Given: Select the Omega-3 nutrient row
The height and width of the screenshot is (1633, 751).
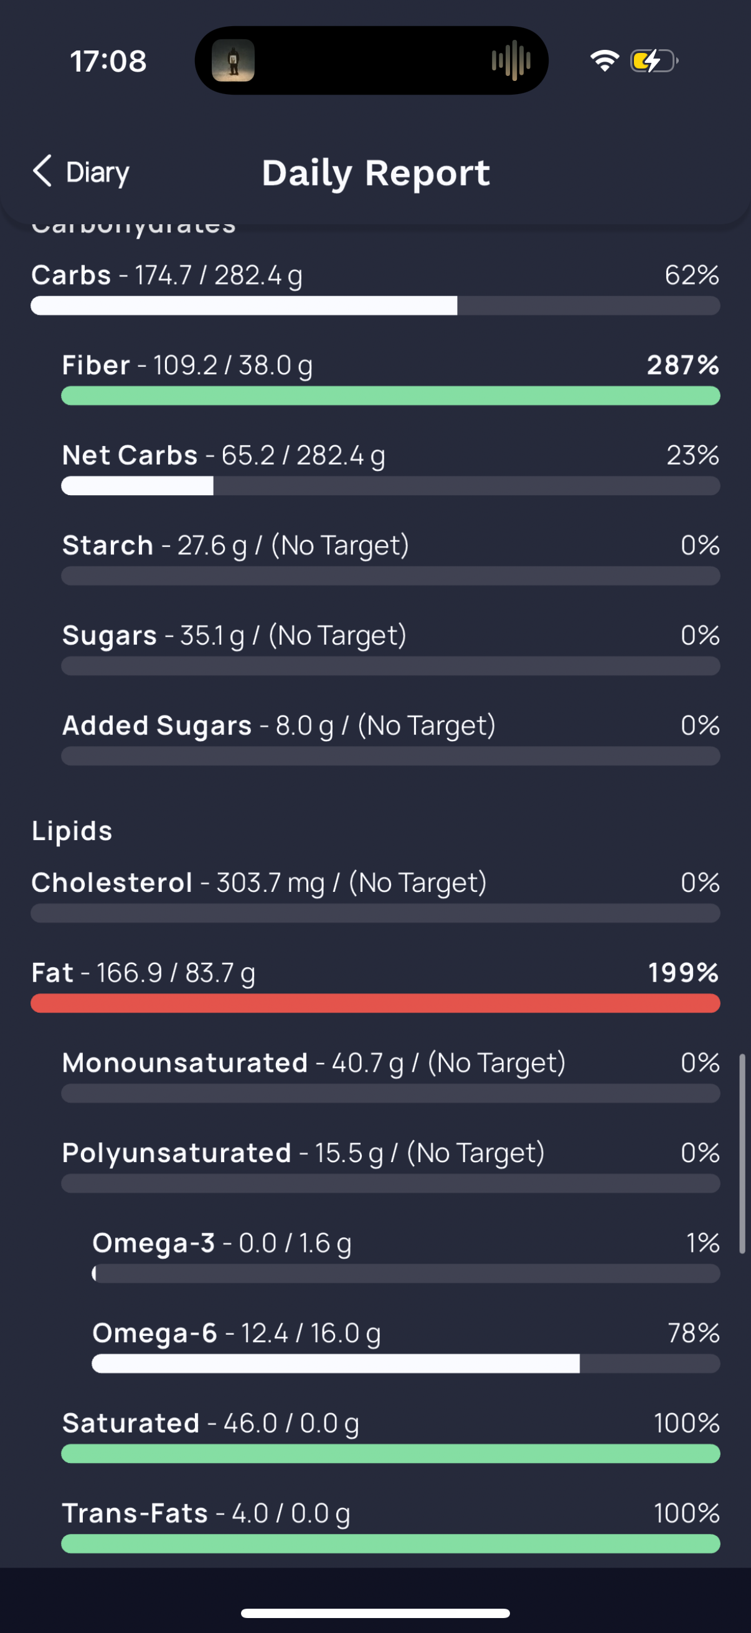Looking at the screenshot, I should coord(405,1255).
